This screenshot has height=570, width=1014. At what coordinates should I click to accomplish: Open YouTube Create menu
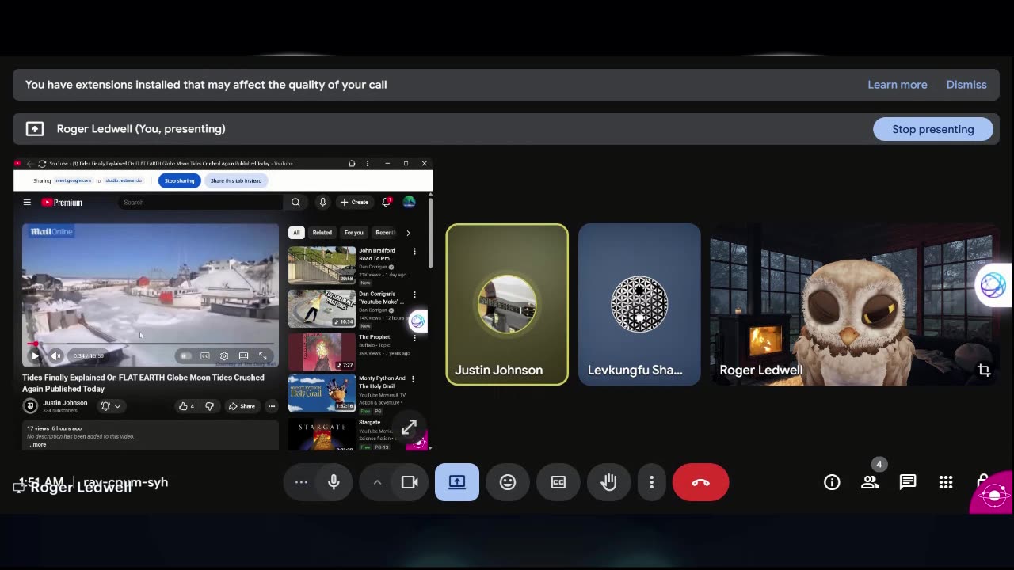pos(354,202)
